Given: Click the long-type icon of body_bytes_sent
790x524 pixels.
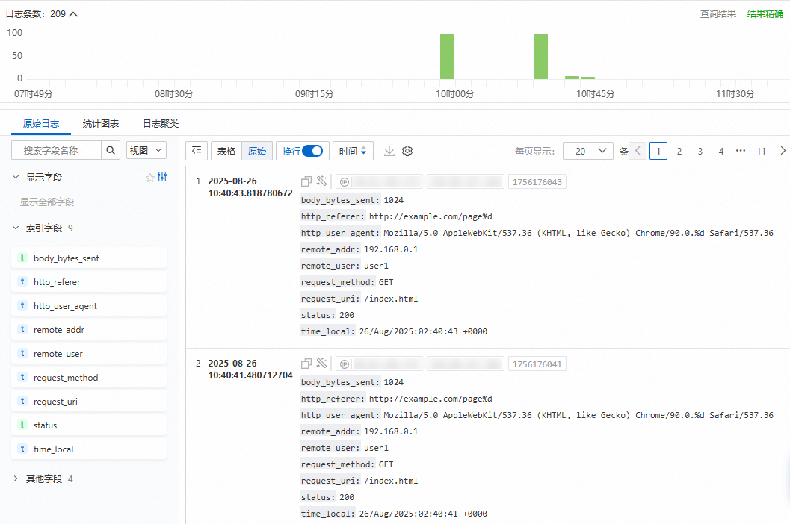Looking at the screenshot, I should (22, 258).
